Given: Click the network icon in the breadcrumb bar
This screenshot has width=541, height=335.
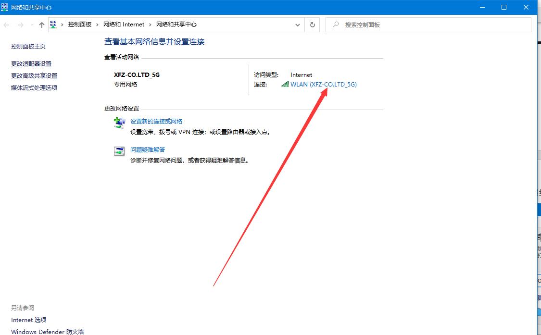Looking at the screenshot, I should 53,24.
